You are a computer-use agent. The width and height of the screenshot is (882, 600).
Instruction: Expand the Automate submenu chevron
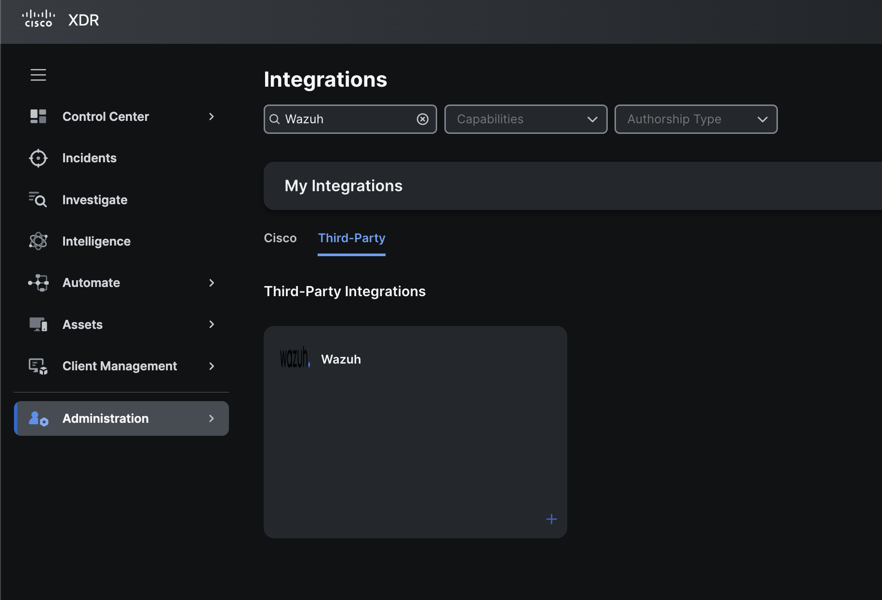(x=212, y=283)
